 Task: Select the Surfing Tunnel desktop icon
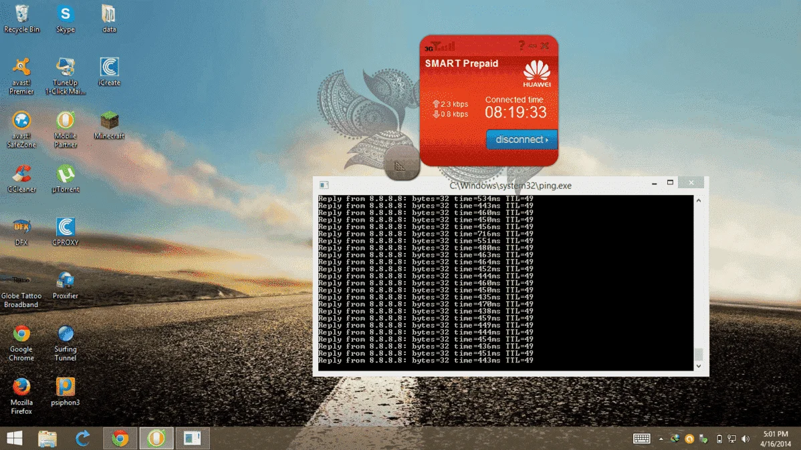pyautogui.click(x=66, y=343)
